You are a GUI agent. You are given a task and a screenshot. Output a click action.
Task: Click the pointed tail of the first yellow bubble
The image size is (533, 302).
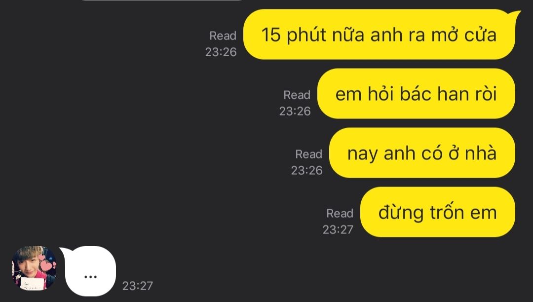(514, 16)
